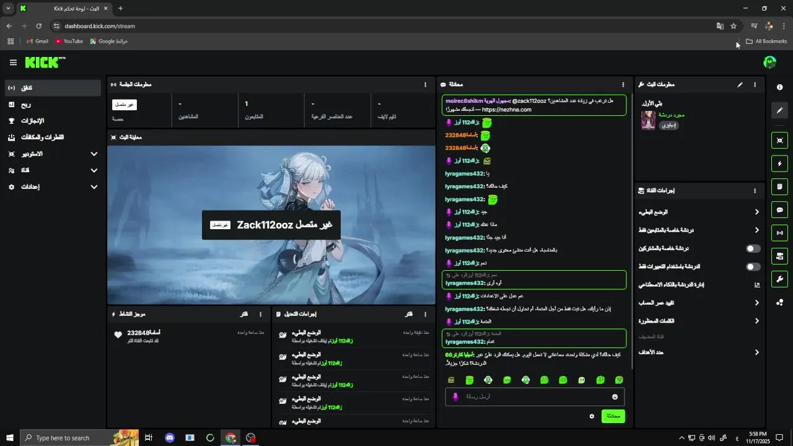Image resolution: width=793 pixels, height=446 pixels.
Task: Insert the pale white emote from quick emote row
Action: (581, 380)
